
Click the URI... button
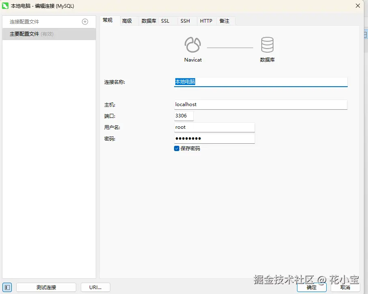(95, 288)
